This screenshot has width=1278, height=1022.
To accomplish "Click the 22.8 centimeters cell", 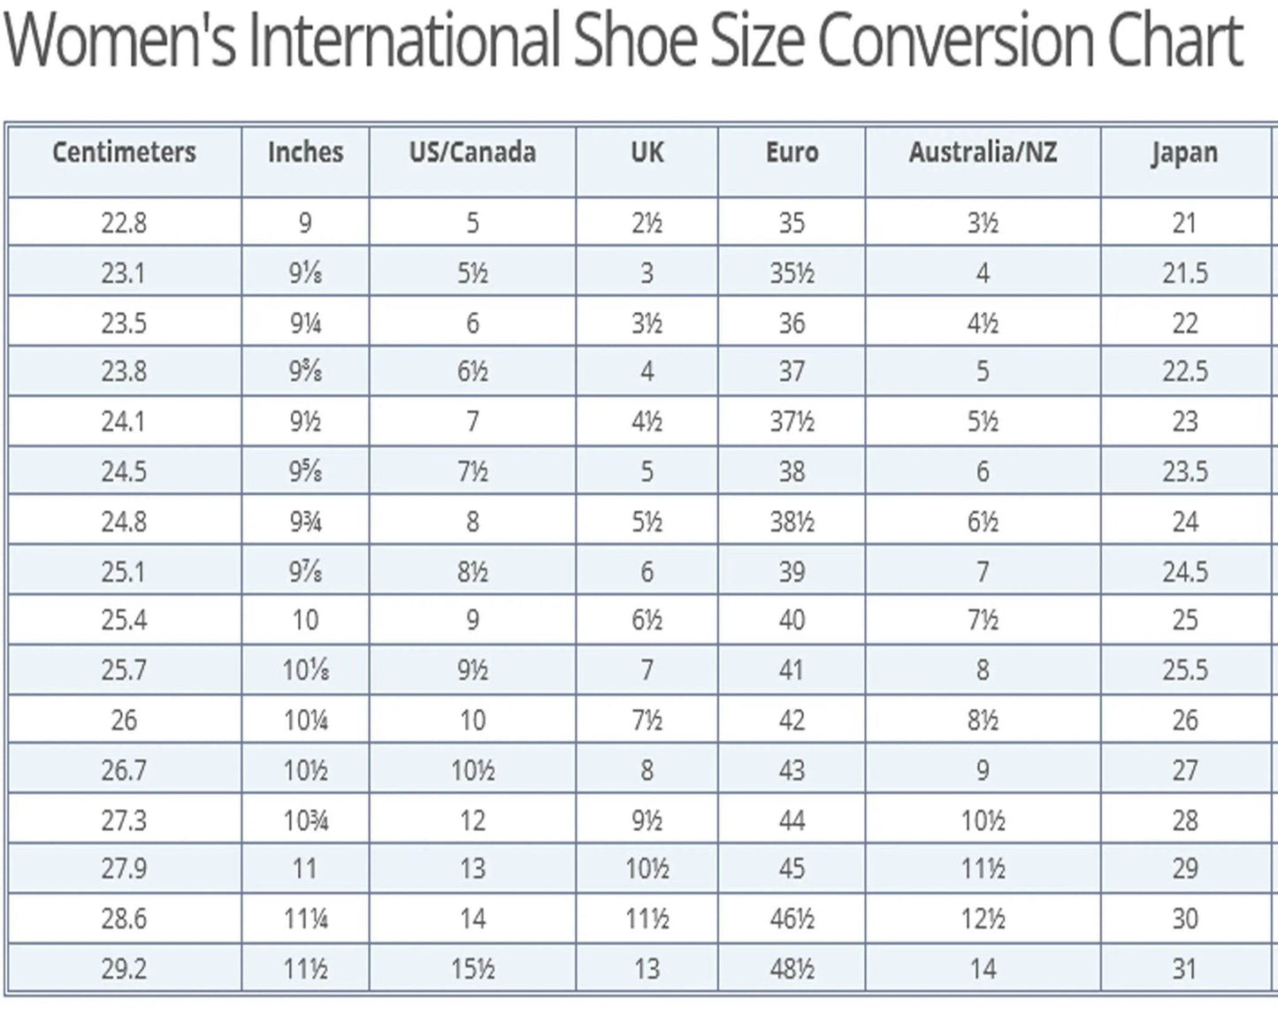I will (124, 223).
